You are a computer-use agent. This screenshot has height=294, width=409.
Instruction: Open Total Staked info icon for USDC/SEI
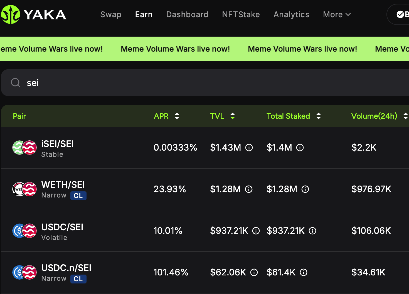point(312,231)
